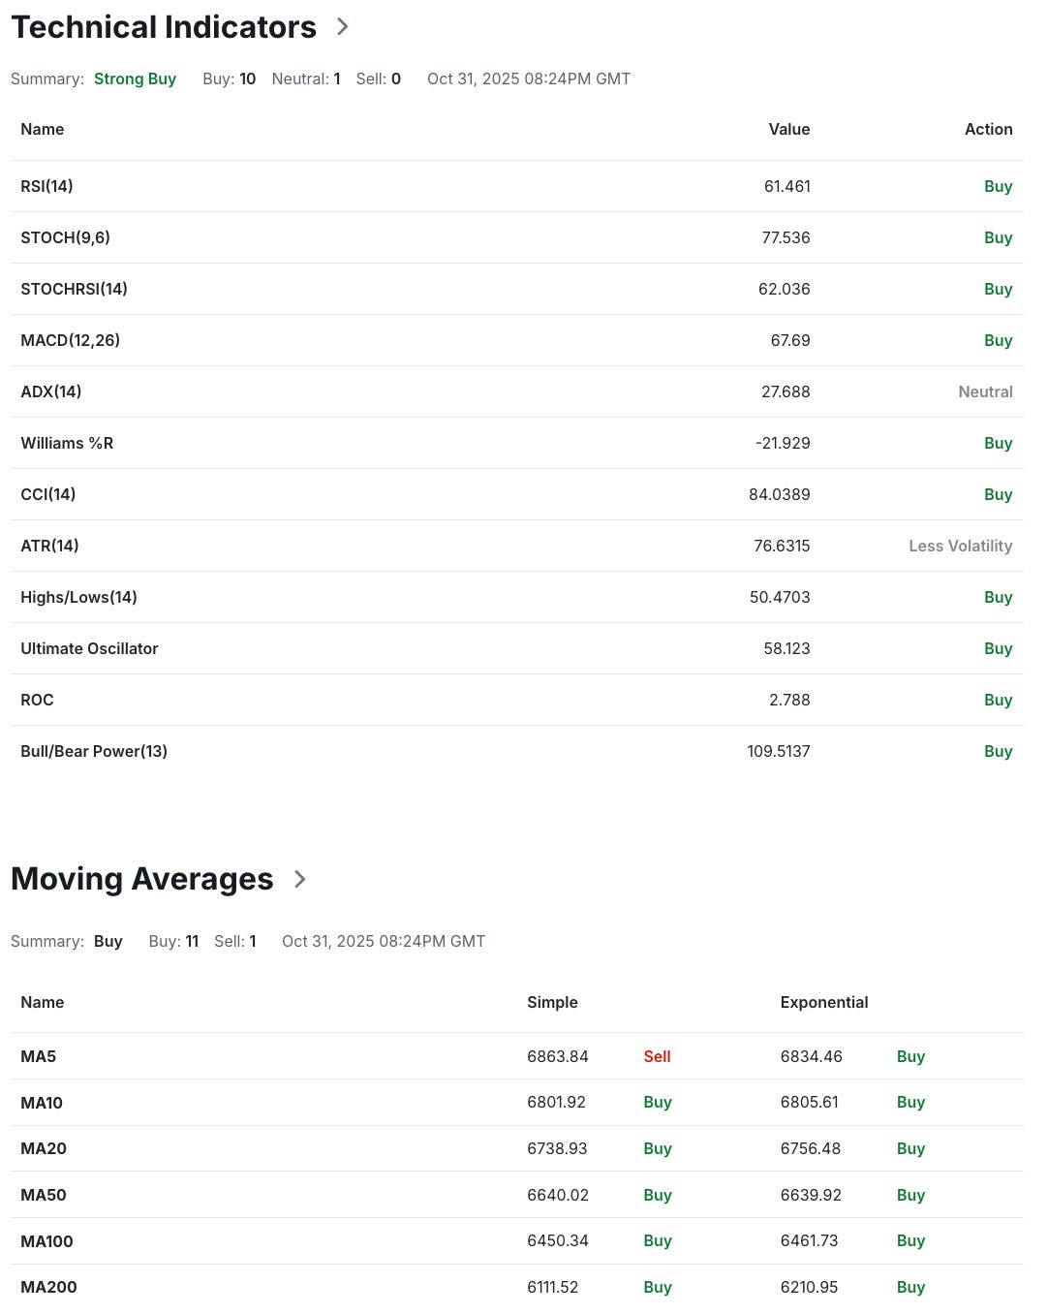This screenshot has width=1048, height=1314.
Task: Select the MA10 row name
Action: click(x=42, y=1103)
